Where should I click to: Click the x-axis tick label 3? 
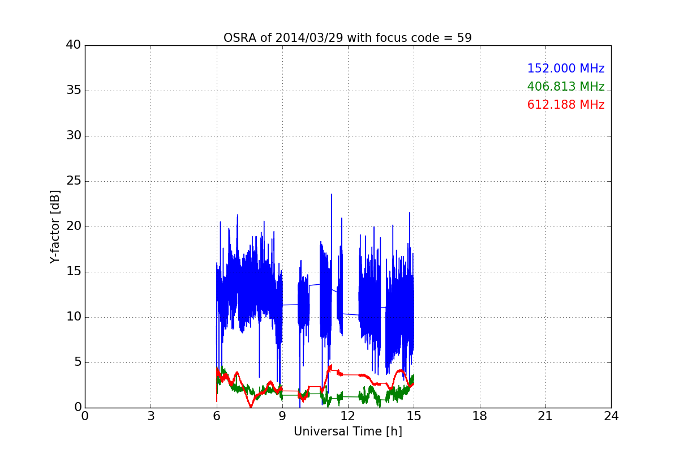[151, 416]
